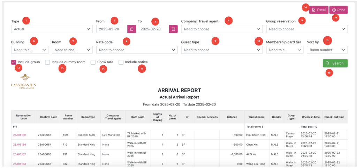Open the To date calendar picker
The width and height of the screenshot is (357, 168).
pos(173,29)
